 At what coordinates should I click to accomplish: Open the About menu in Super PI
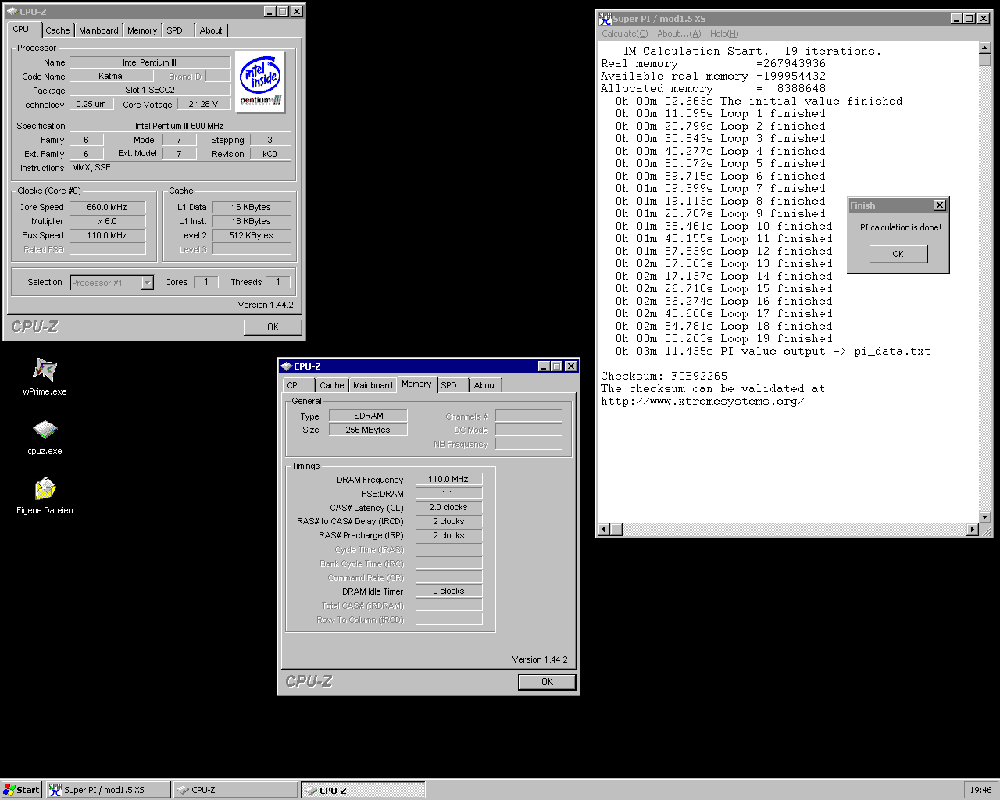[679, 34]
